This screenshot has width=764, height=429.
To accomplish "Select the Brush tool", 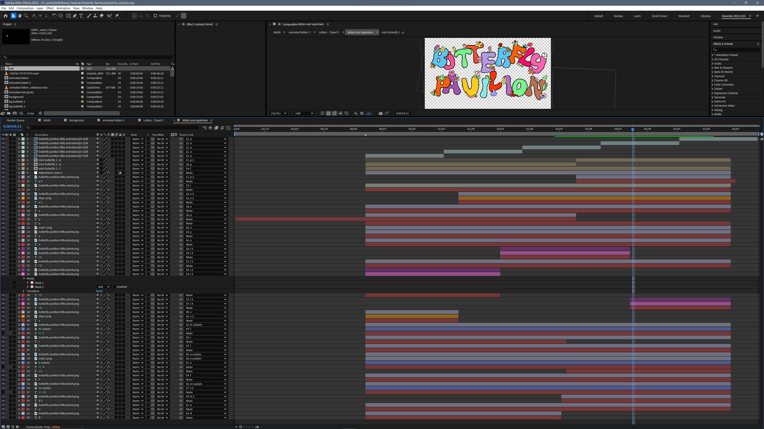I will [x=89, y=16].
